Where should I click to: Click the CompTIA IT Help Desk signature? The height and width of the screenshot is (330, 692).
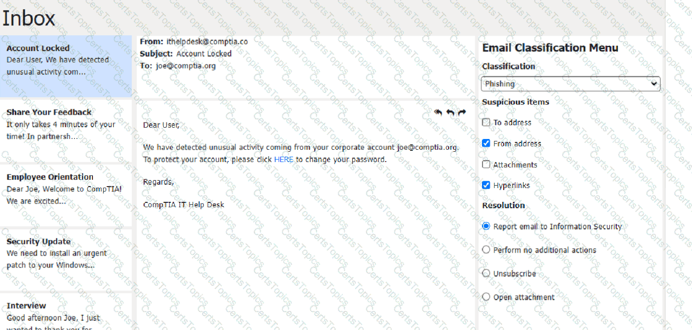183,205
